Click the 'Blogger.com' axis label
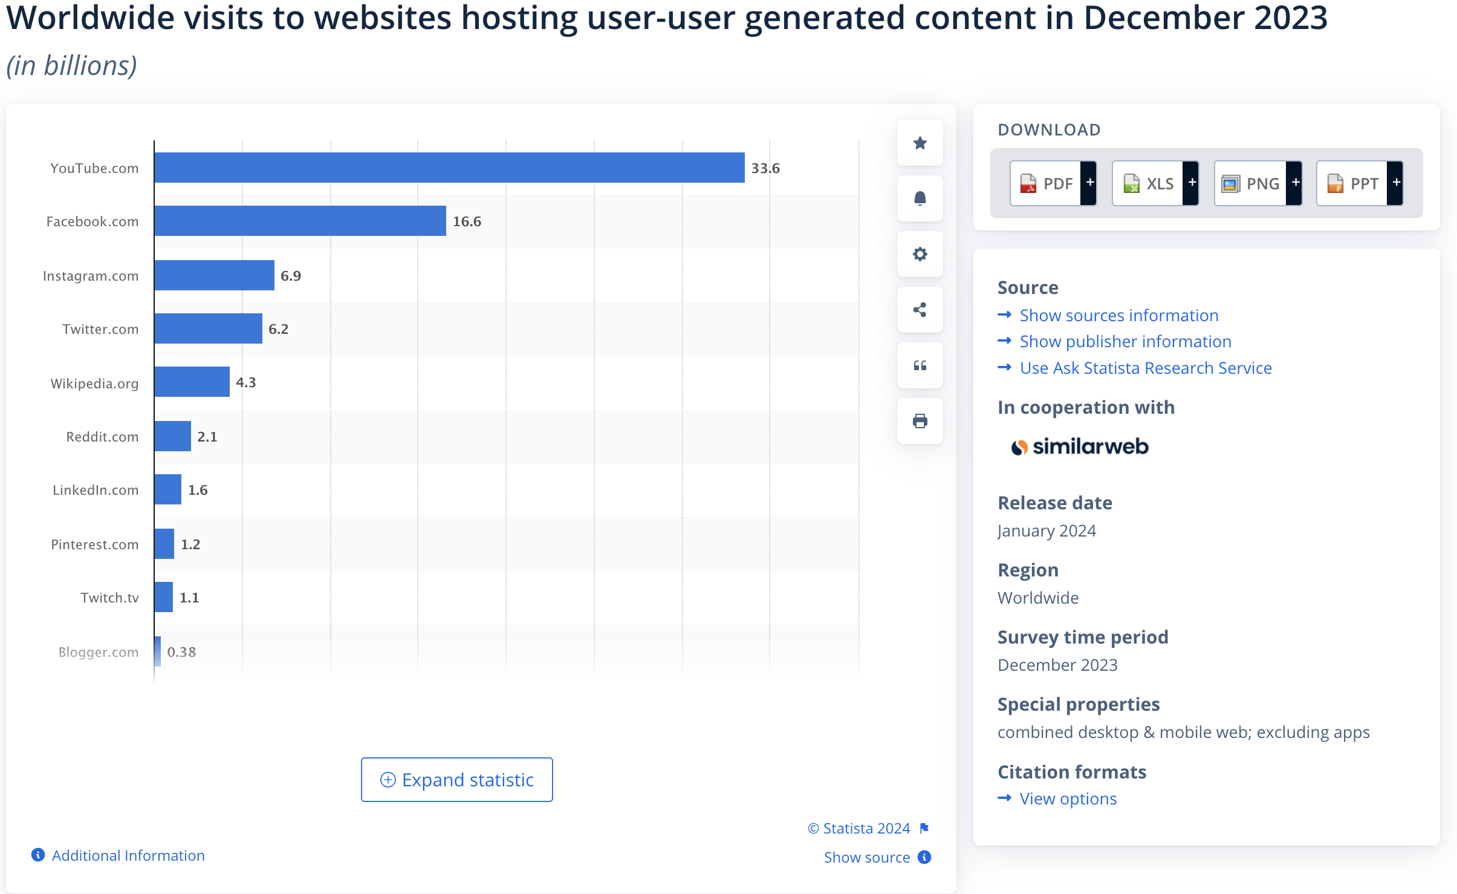This screenshot has width=1457, height=894. [x=99, y=652]
